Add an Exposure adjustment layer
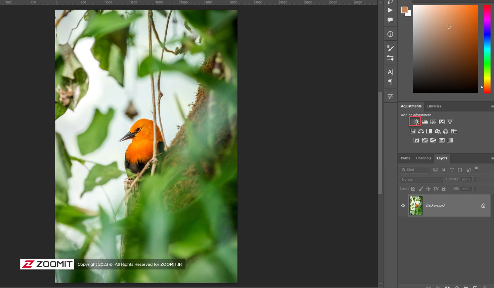Screen dimensions: 494x288 pyautogui.click(x=442, y=122)
